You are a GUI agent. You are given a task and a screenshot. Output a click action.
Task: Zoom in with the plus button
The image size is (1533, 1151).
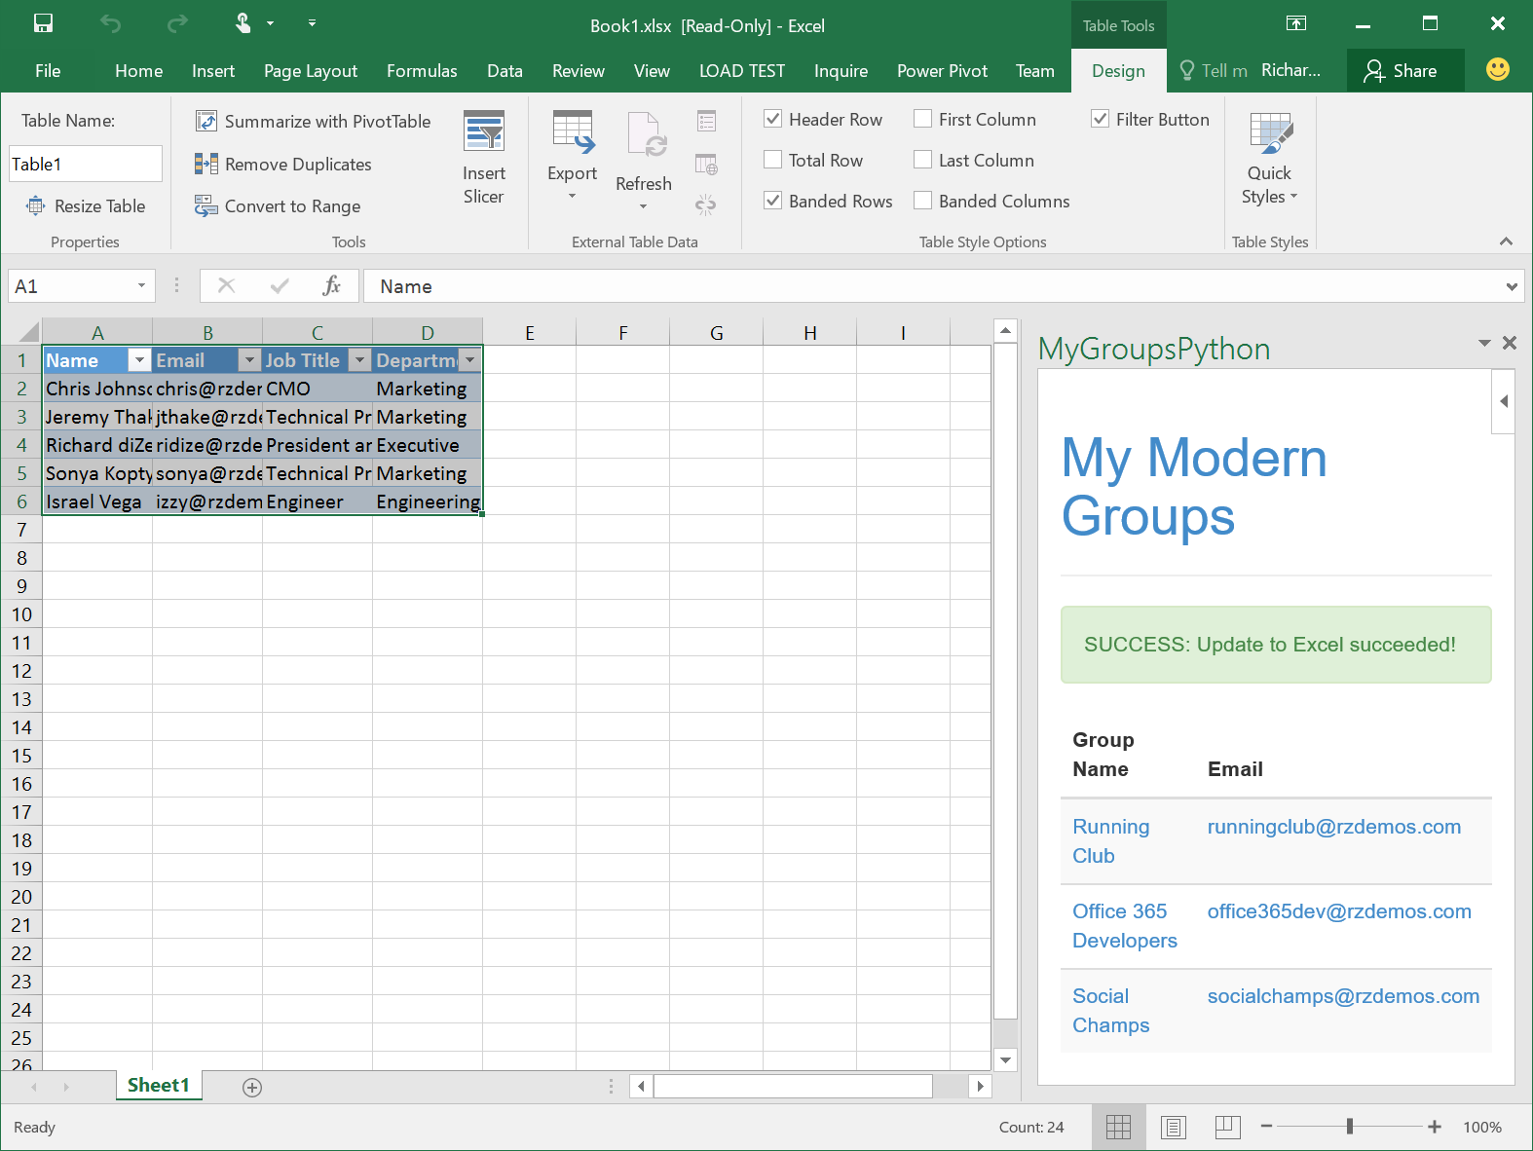pyautogui.click(x=1435, y=1127)
